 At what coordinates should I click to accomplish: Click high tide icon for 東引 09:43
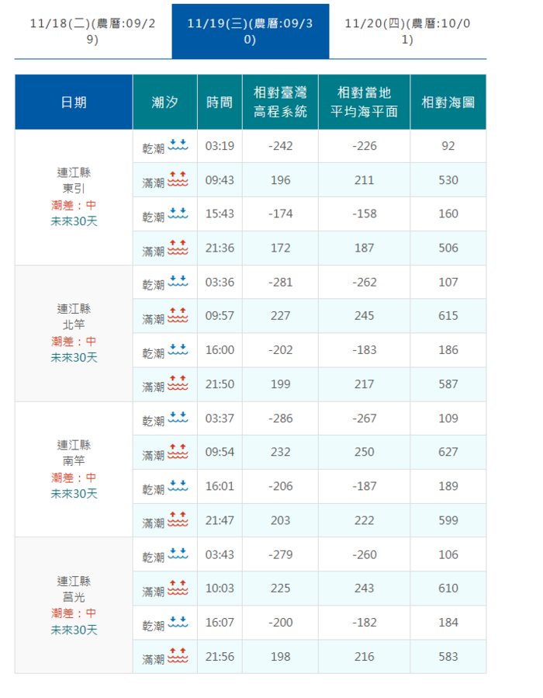tap(178, 180)
